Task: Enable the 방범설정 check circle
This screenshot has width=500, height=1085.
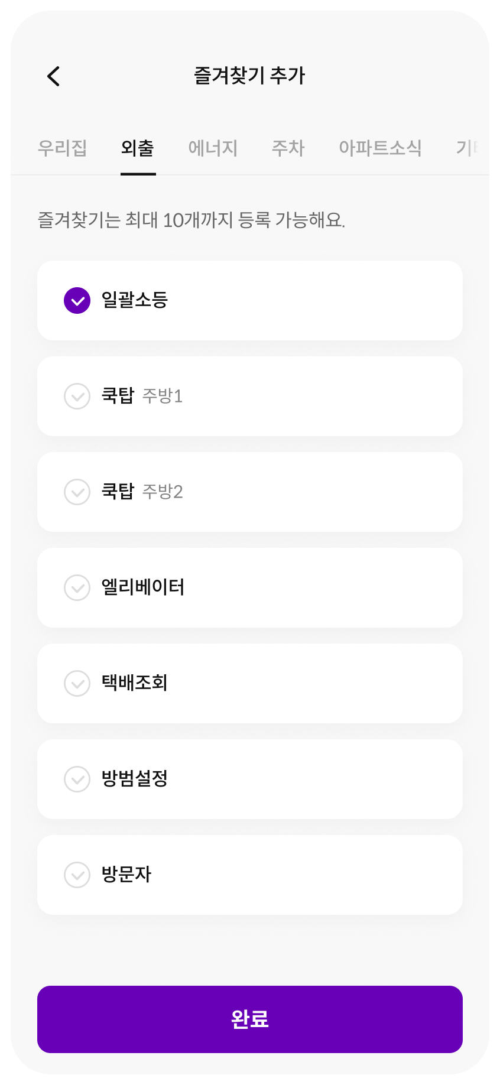Action: click(77, 779)
